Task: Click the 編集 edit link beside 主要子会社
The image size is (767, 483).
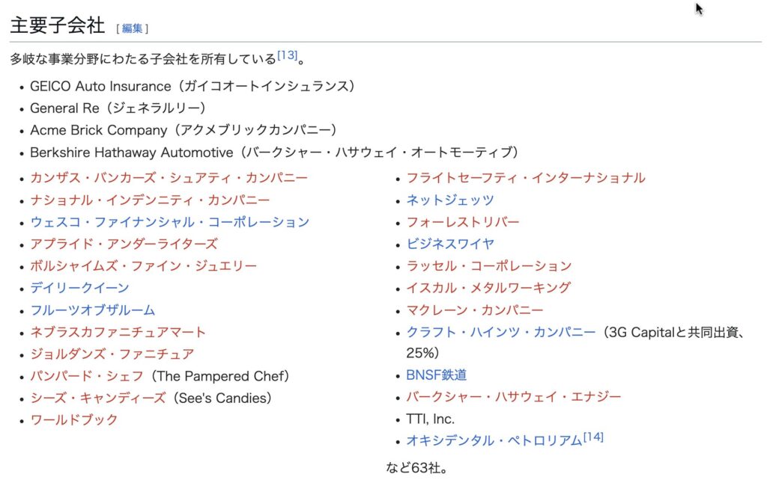Action: 132,28
